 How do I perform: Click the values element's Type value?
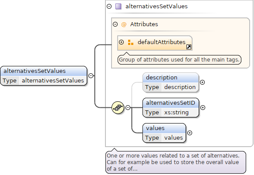pos(173,138)
